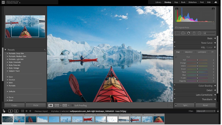Viewport: 222px width, 125px height.
Task: Collapse the Presets panel triangle
Action: (x=5, y=50)
